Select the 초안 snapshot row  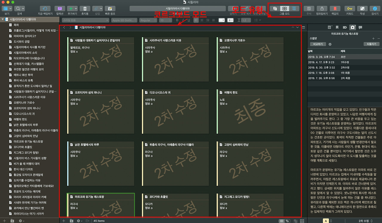click(345, 57)
